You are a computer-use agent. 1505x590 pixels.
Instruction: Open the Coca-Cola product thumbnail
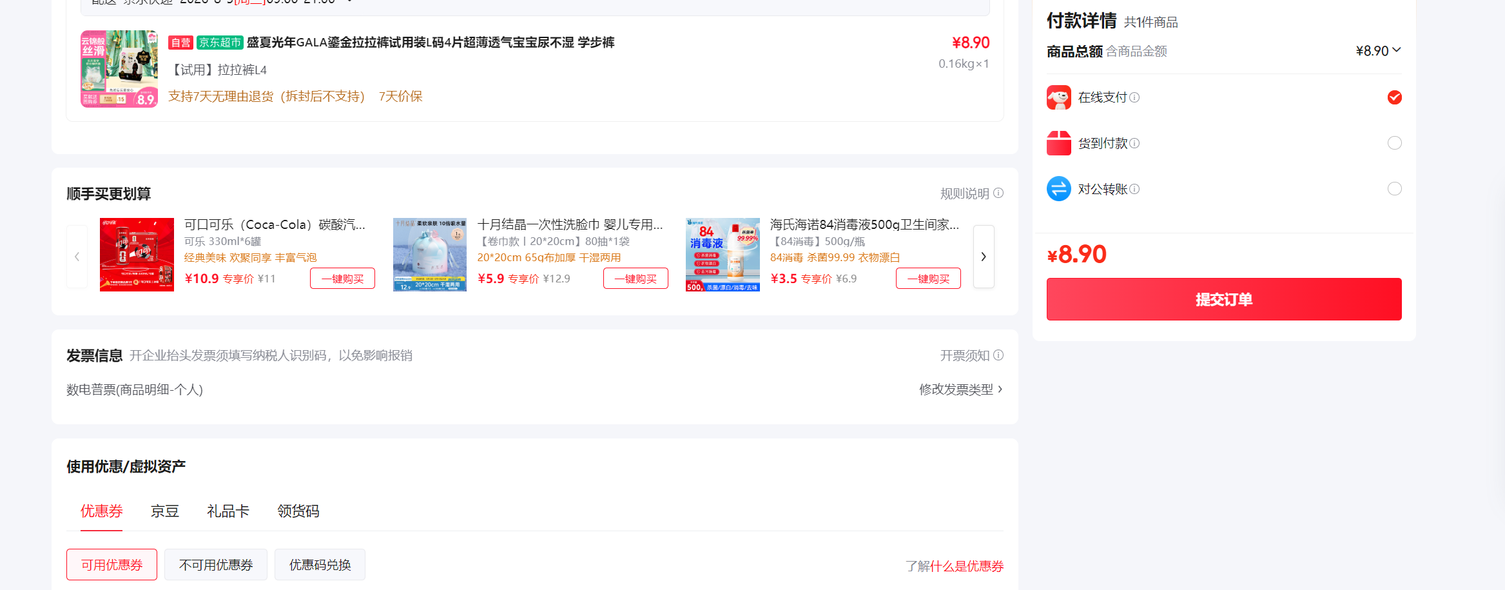tap(137, 255)
